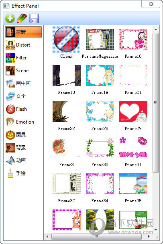Select the Frame10 thumbnail
The image size is (163, 244).
[133, 39]
